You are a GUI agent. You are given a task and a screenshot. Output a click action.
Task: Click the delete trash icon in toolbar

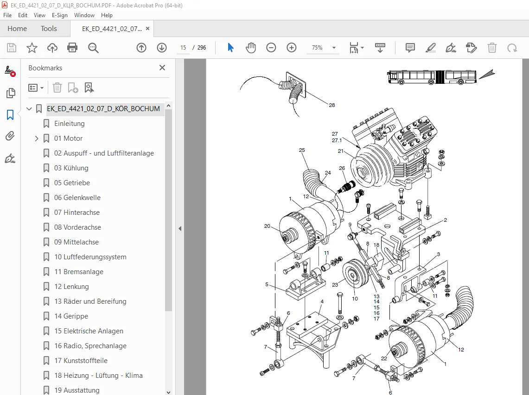(492, 48)
